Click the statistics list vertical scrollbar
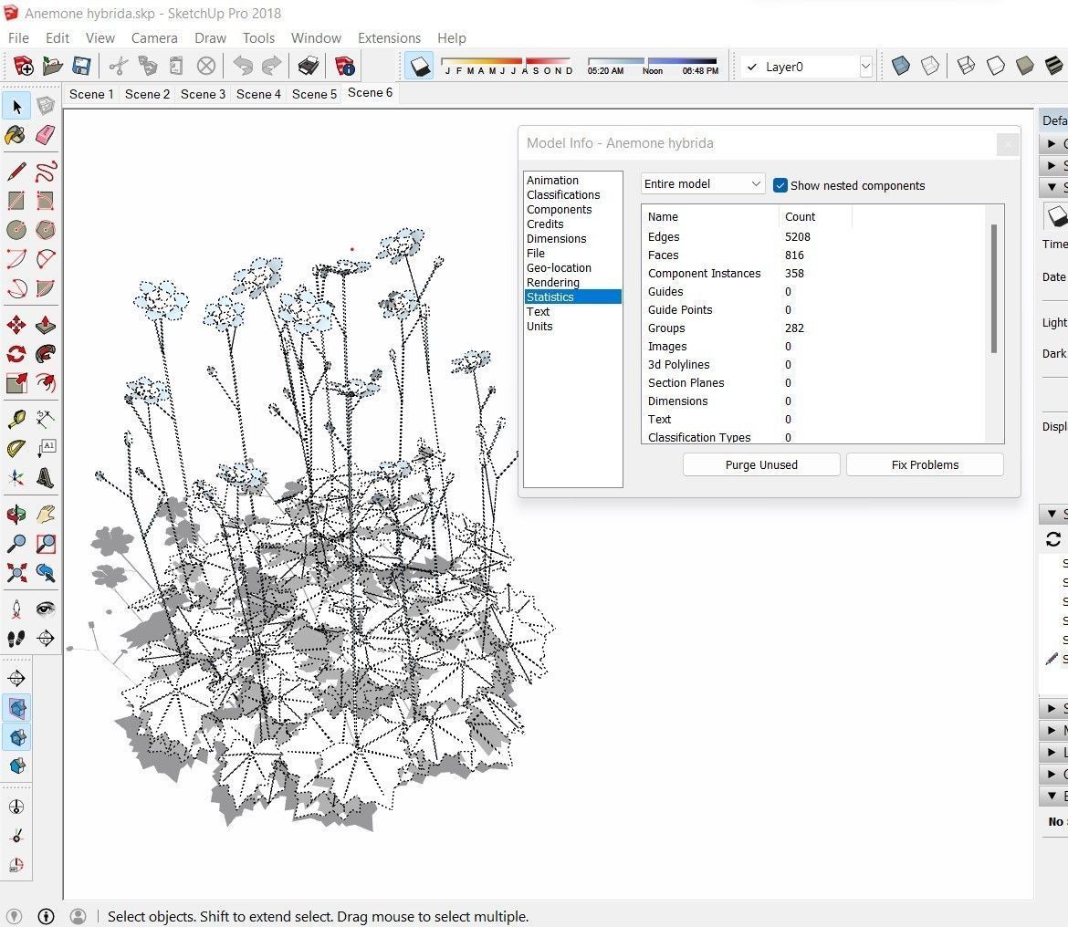1068x927 pixels. [x=994, y=288]
